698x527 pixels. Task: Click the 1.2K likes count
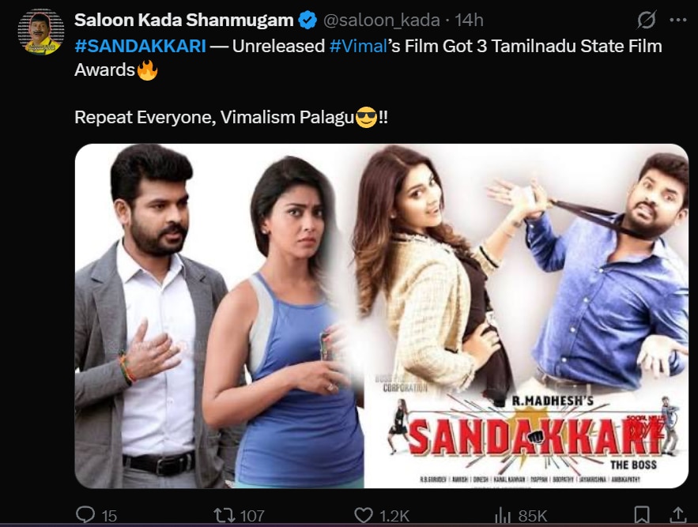(394, 516)
